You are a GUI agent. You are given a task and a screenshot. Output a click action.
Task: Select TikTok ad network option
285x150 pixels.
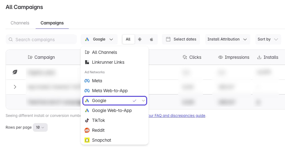pos(115,120)
